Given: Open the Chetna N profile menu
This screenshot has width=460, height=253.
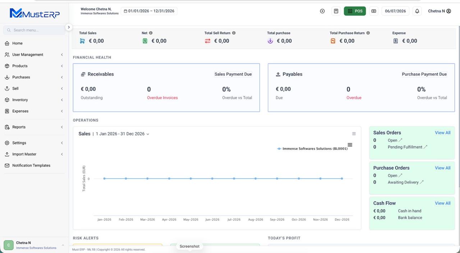Looking at the screenshot, I should pos(439,11).
